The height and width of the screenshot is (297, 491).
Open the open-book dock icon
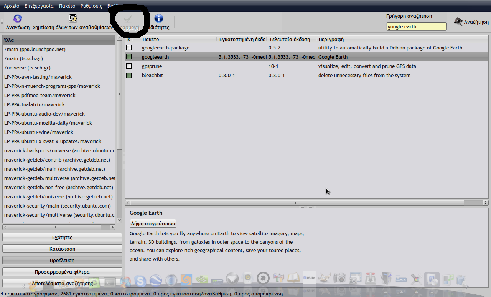point(294,278)
